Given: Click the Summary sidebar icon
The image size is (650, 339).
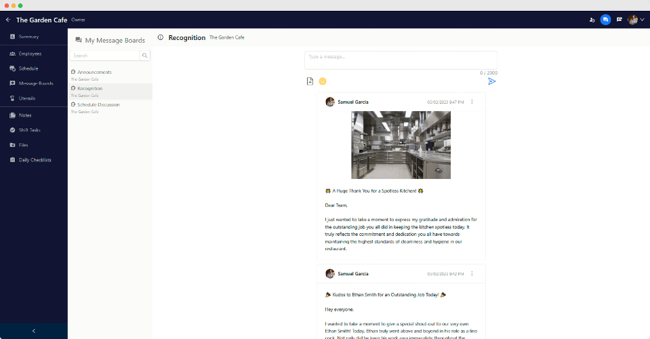Looking at the screenshot, I should [12, 37].
